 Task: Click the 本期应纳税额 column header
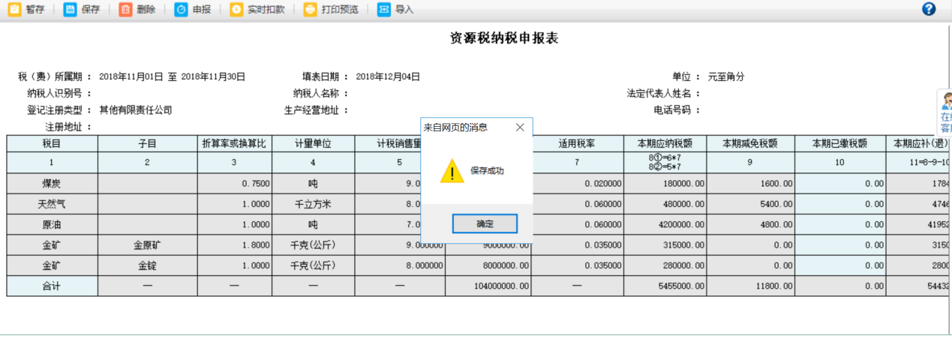[x=665, y=143]
